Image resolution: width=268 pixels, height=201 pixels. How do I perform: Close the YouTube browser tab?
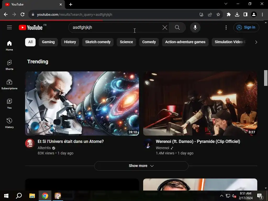click(61, 4)
